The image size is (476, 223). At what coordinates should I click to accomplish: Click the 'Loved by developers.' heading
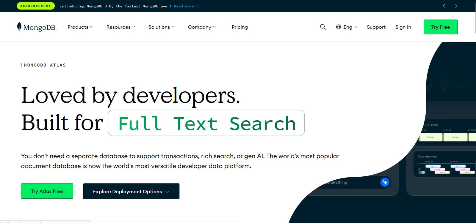[x=130, y=96]
